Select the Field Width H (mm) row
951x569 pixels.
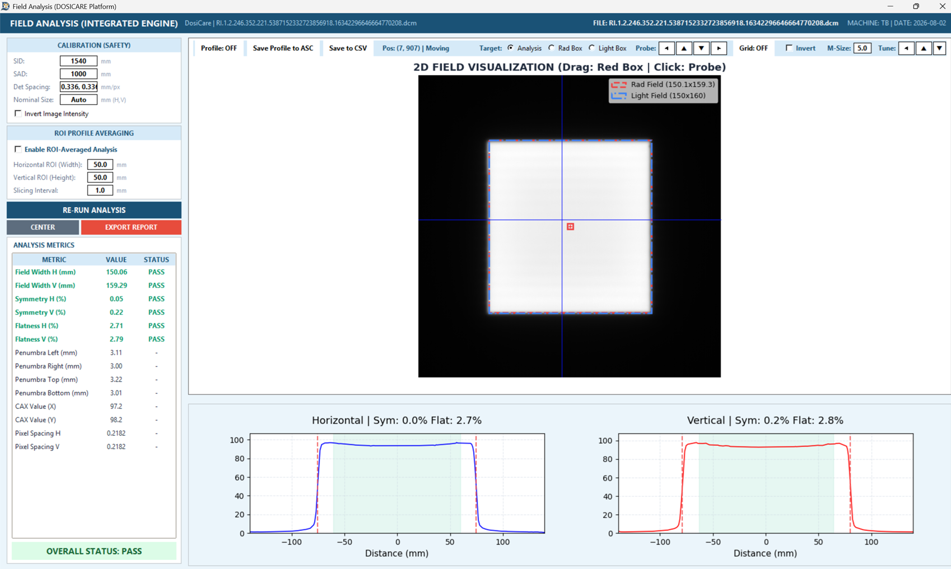point(94,272)
